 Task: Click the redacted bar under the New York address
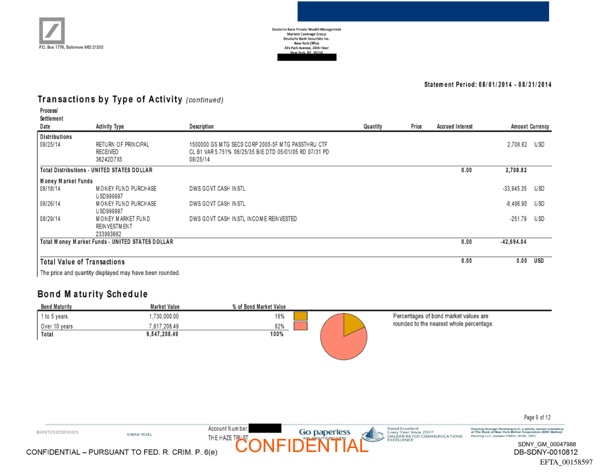click(307, 57)
